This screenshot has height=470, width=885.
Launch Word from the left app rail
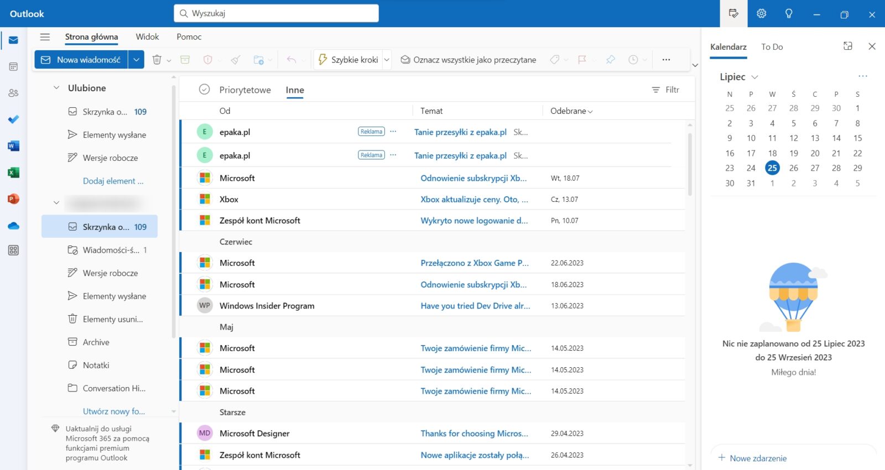13,146
